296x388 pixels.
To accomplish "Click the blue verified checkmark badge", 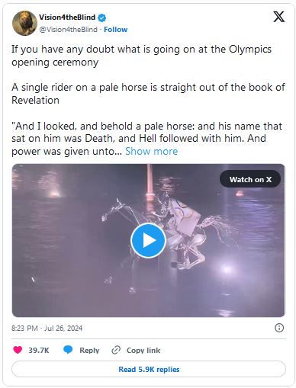I will (x=102, y=18).
